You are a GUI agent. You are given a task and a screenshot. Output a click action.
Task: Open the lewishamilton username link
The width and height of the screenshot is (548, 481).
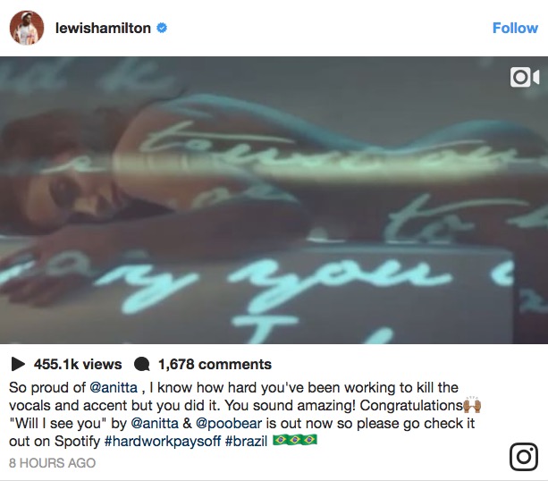(x=103, y=28)
